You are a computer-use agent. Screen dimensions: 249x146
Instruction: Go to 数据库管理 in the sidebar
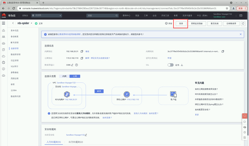tap(16, 54)
